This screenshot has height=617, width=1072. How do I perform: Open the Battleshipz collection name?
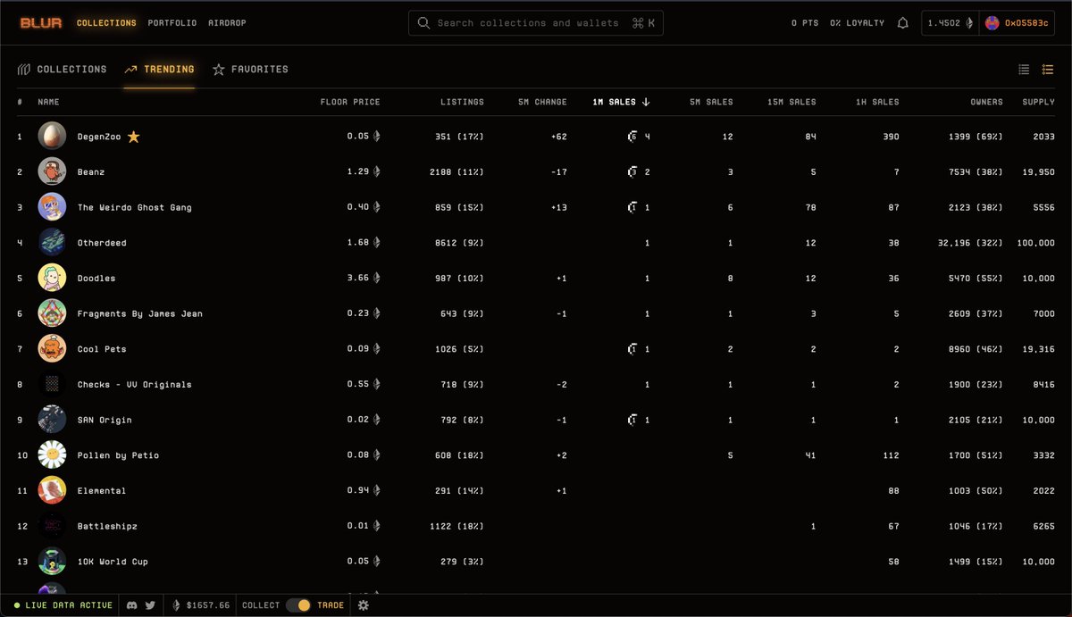coord(107,526)
